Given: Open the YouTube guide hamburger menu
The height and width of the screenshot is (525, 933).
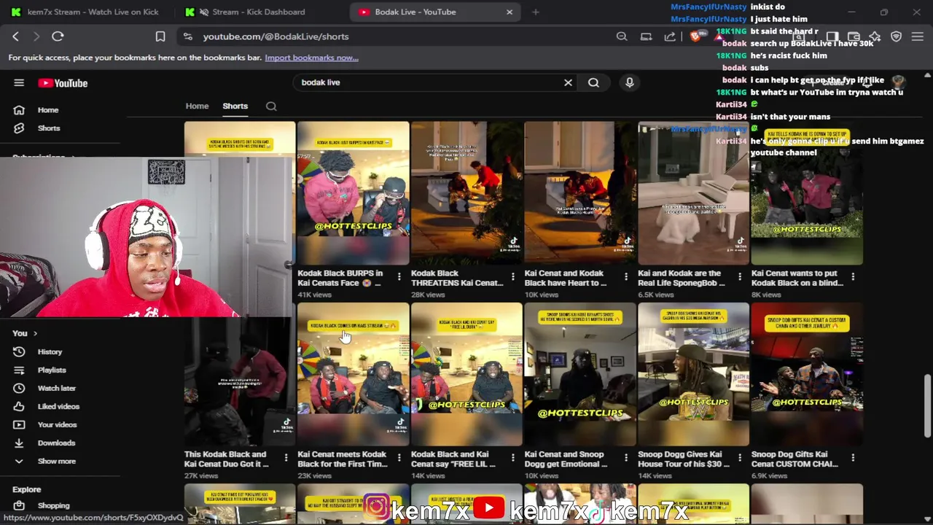Looking at the screenshot, I should [19, 83].
